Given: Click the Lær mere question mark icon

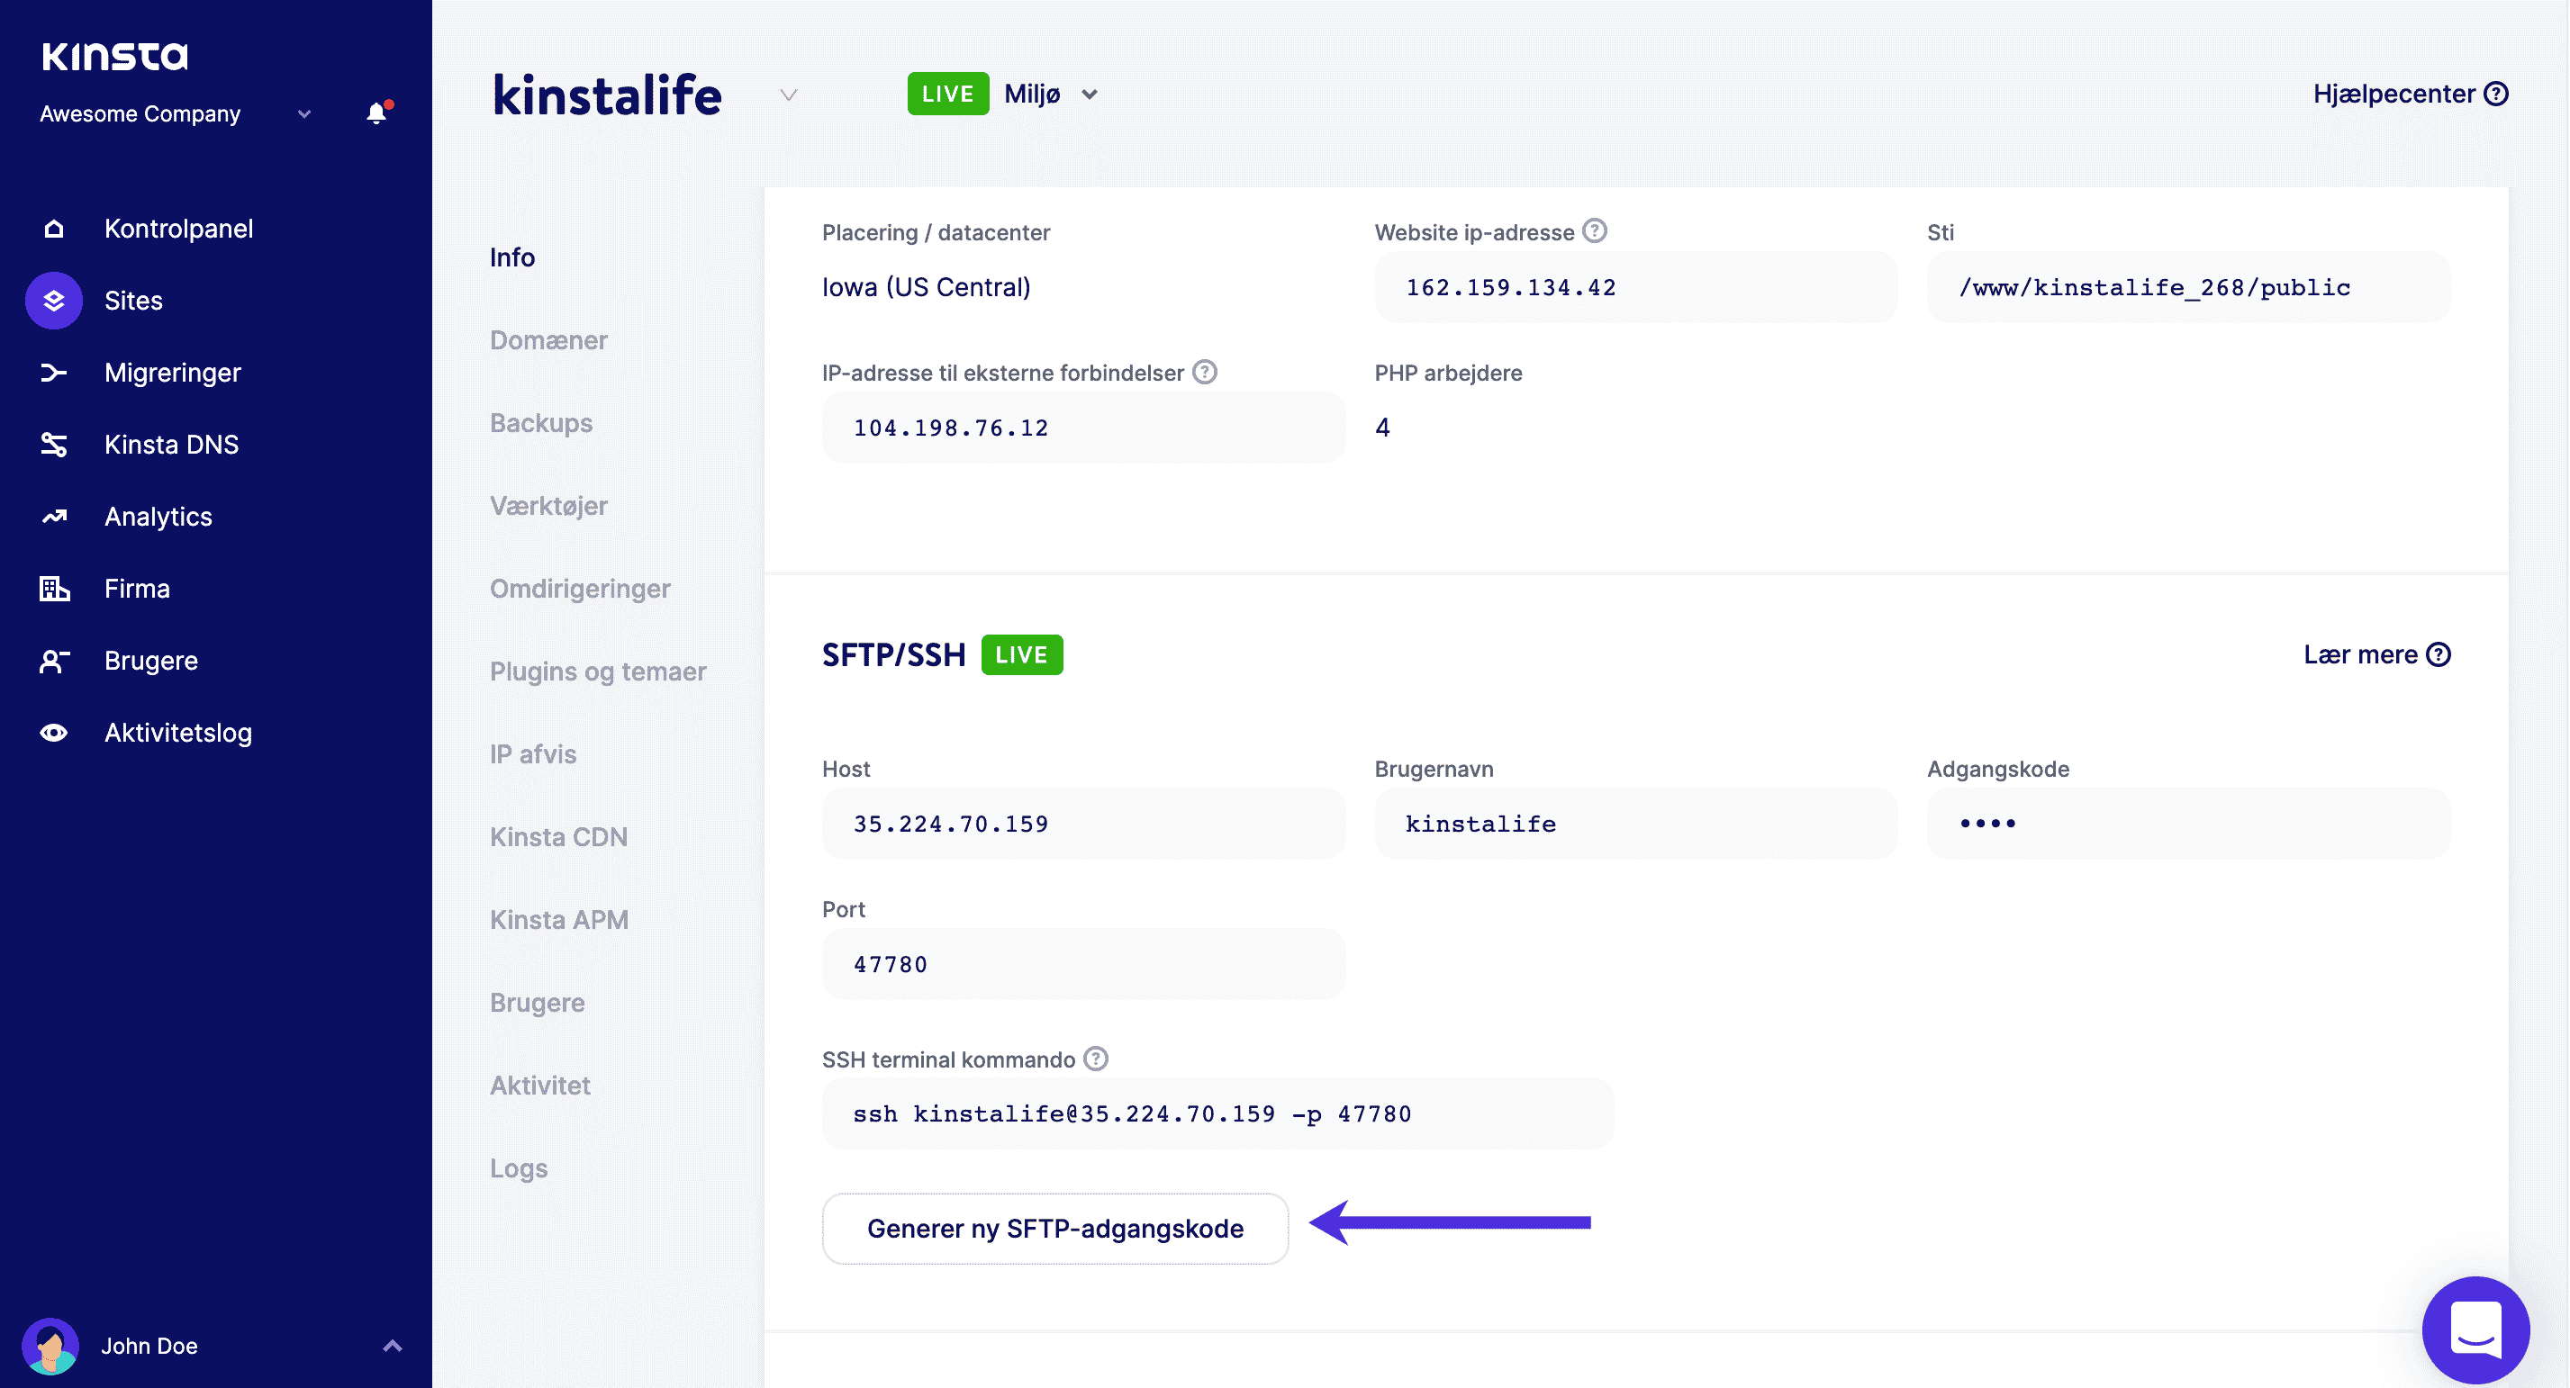Looking at the screenshot, I should tap(2439, 655).
